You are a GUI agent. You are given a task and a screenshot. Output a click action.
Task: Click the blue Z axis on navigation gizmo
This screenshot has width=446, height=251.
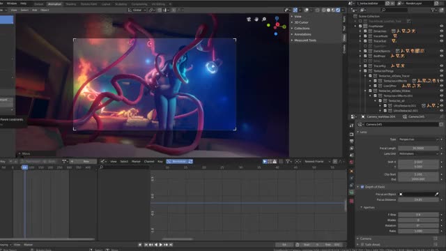(277, 19)
